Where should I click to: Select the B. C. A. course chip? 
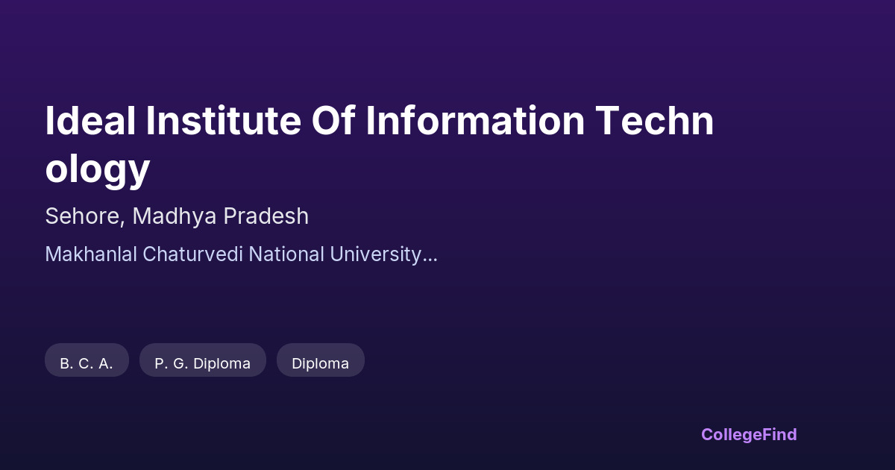point(87,363)
